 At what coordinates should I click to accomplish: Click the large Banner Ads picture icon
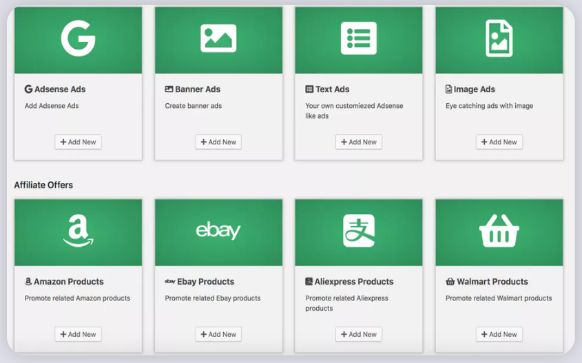pos(218,38)
